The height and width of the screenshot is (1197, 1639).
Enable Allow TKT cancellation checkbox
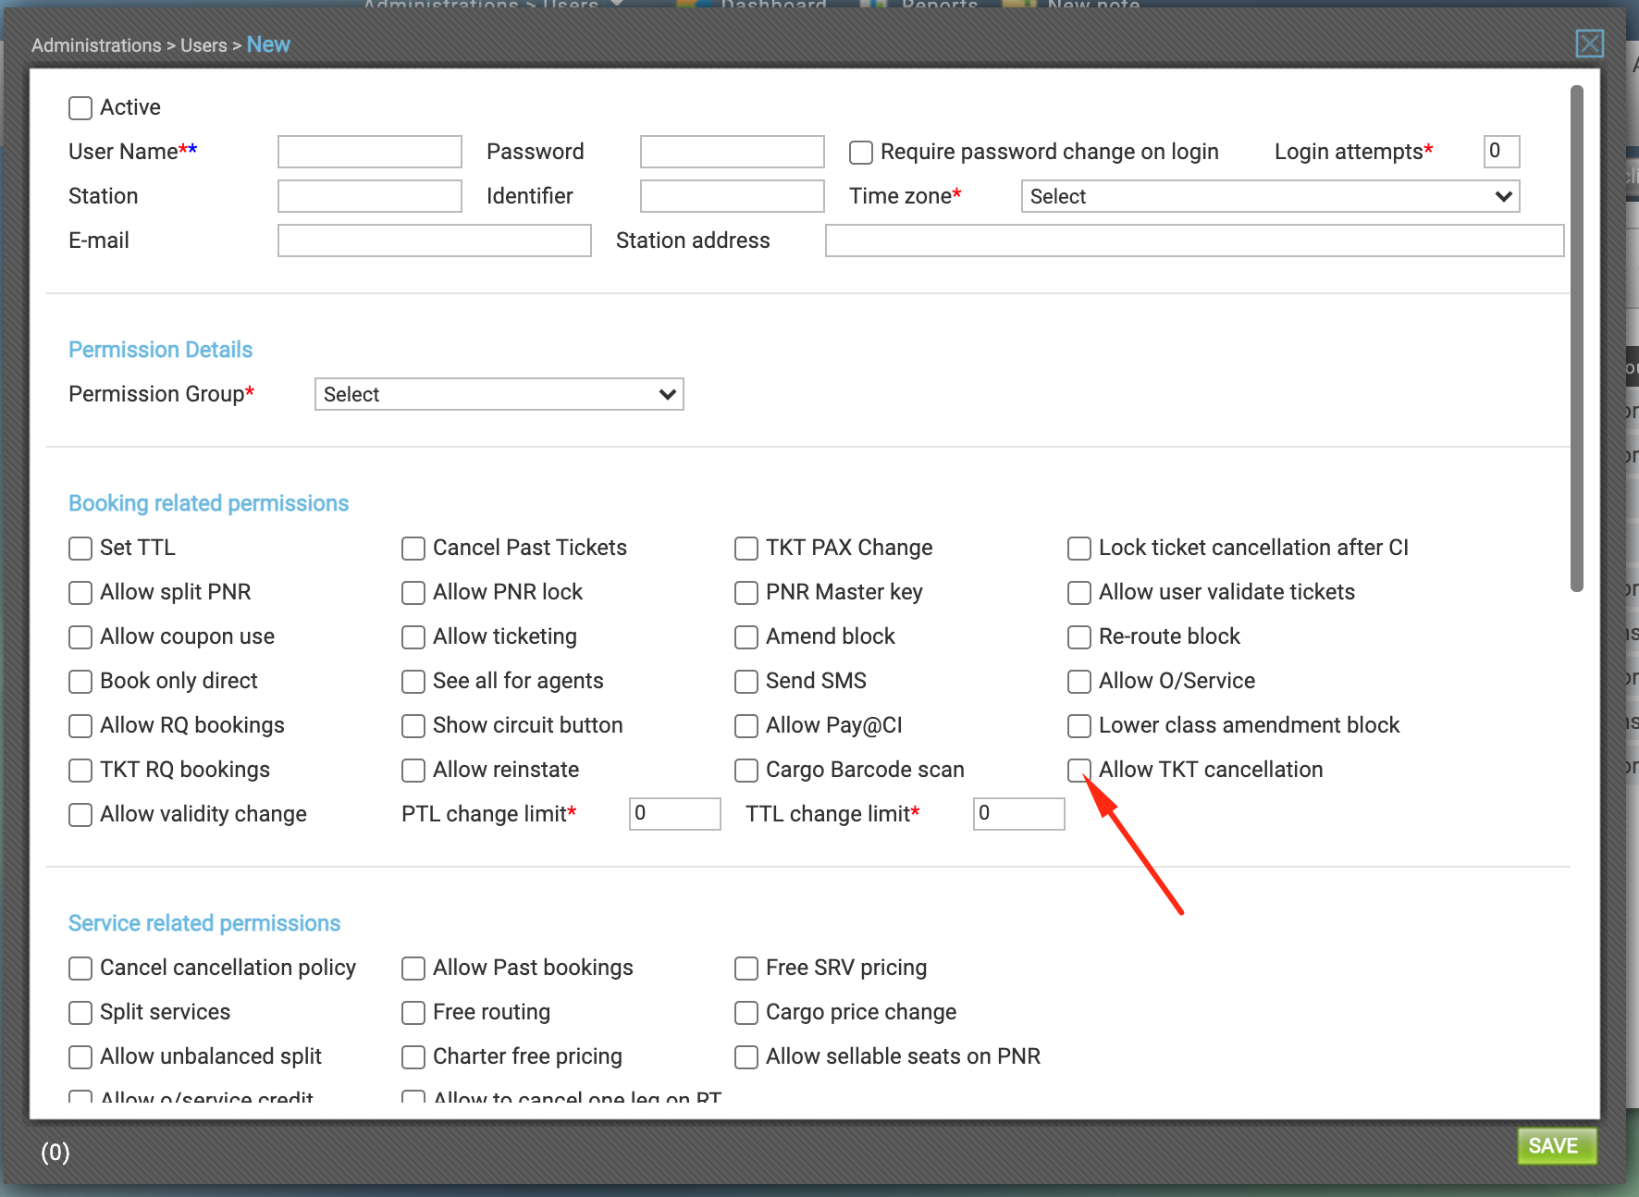(x=1079, y=771)
